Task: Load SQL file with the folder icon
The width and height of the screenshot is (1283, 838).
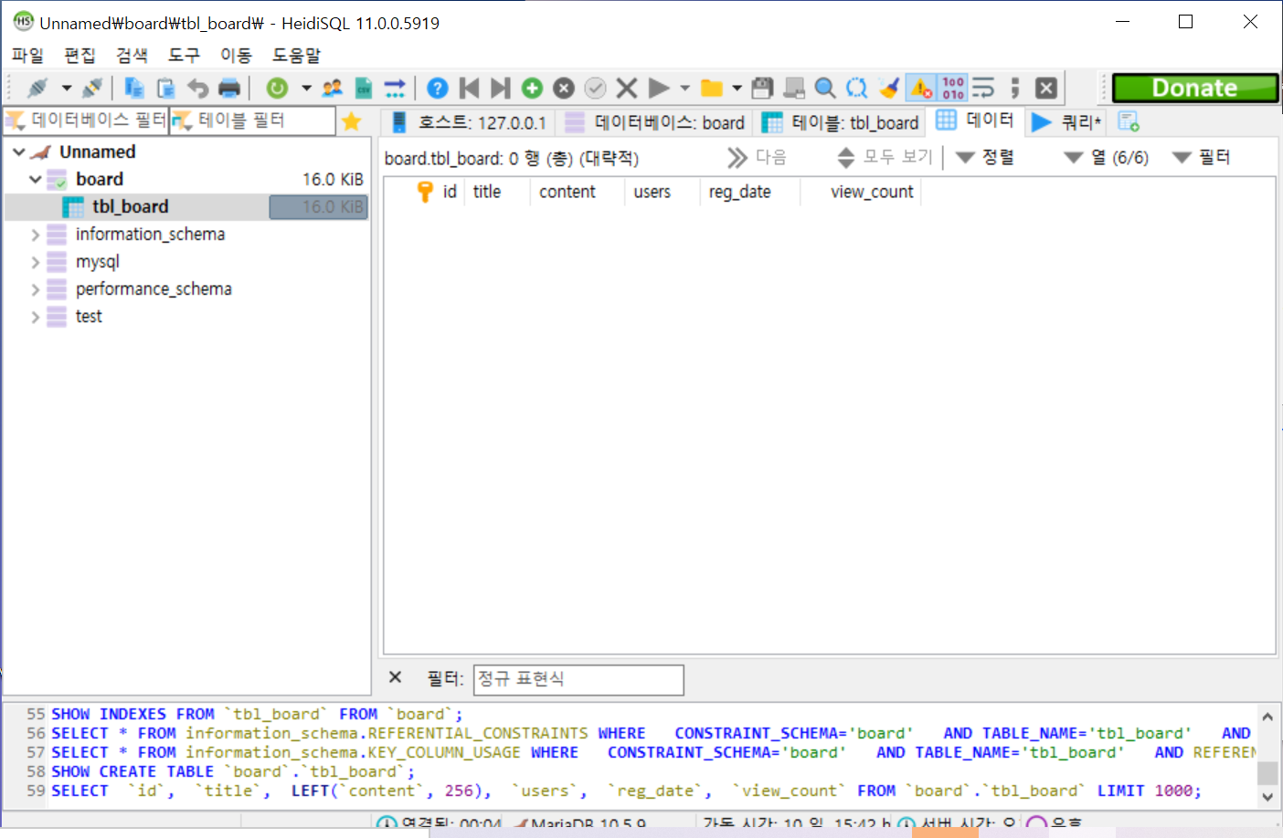Action: (x=711, y=88)
